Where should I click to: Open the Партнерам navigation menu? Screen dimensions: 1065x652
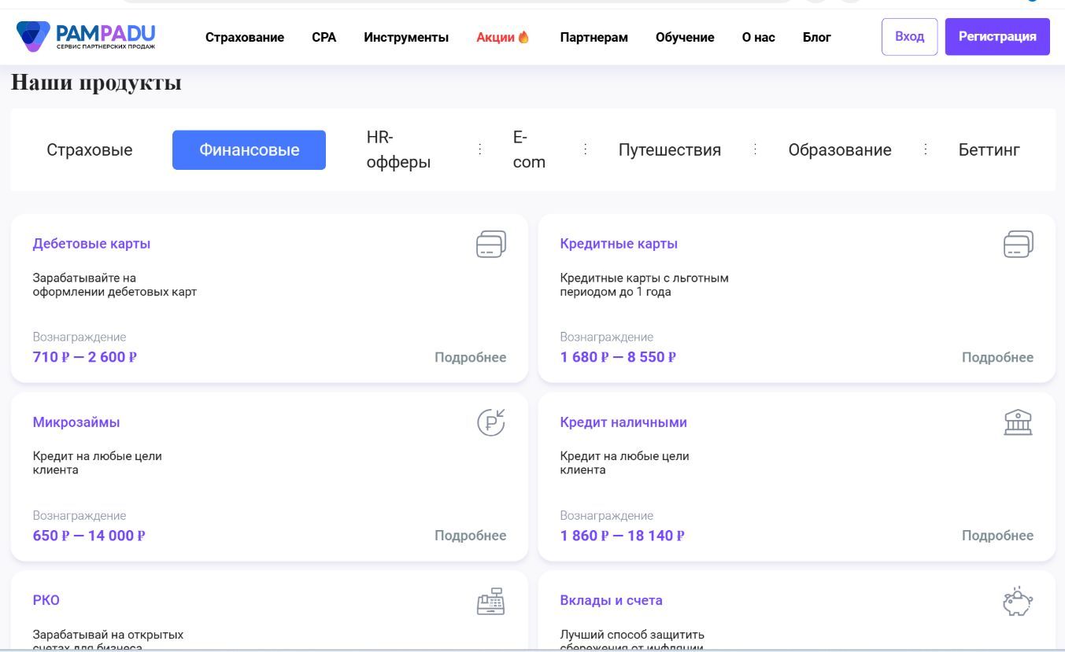tap(594, 37)
